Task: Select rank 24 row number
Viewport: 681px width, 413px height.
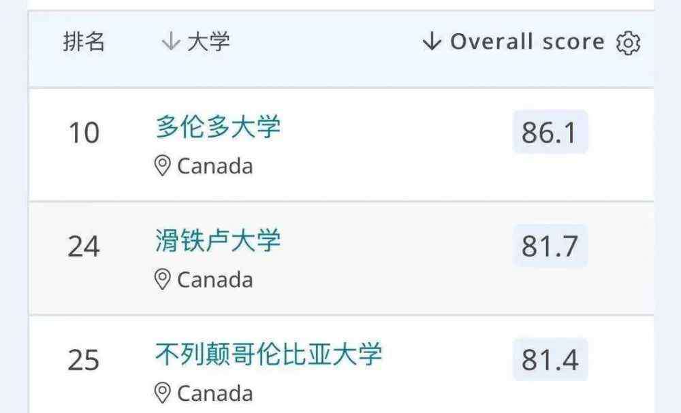Action: (84, 246)
